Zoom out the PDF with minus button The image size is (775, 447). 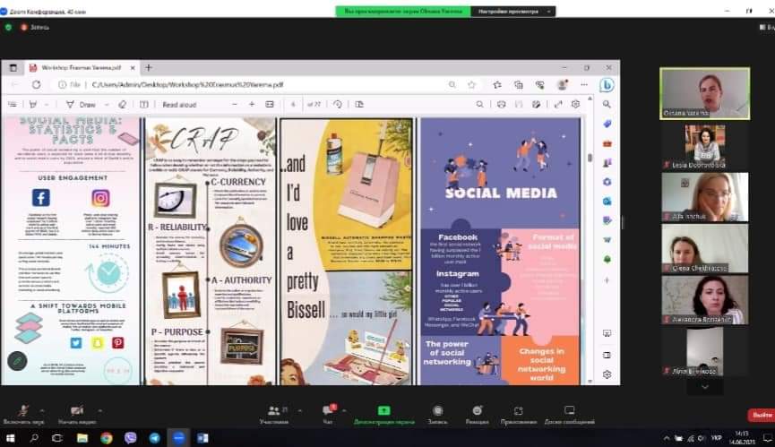(234, 104)
